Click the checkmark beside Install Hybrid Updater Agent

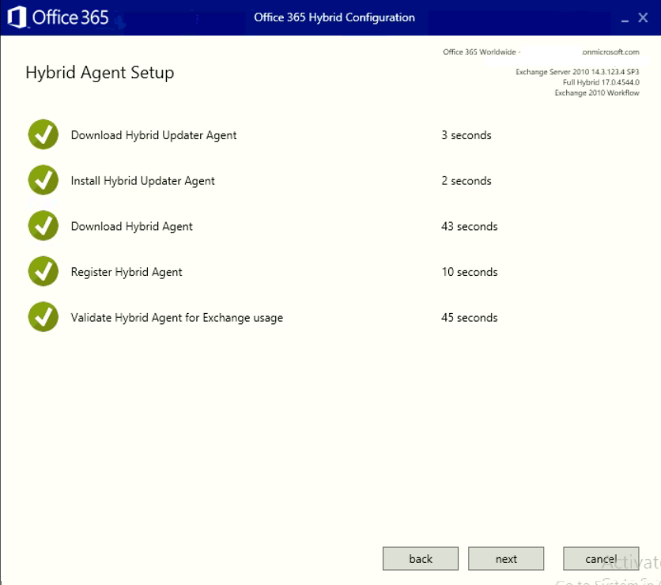pyautogui.click(x=43, y=180)
